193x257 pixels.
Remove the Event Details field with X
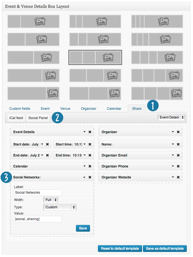point(90,132)
